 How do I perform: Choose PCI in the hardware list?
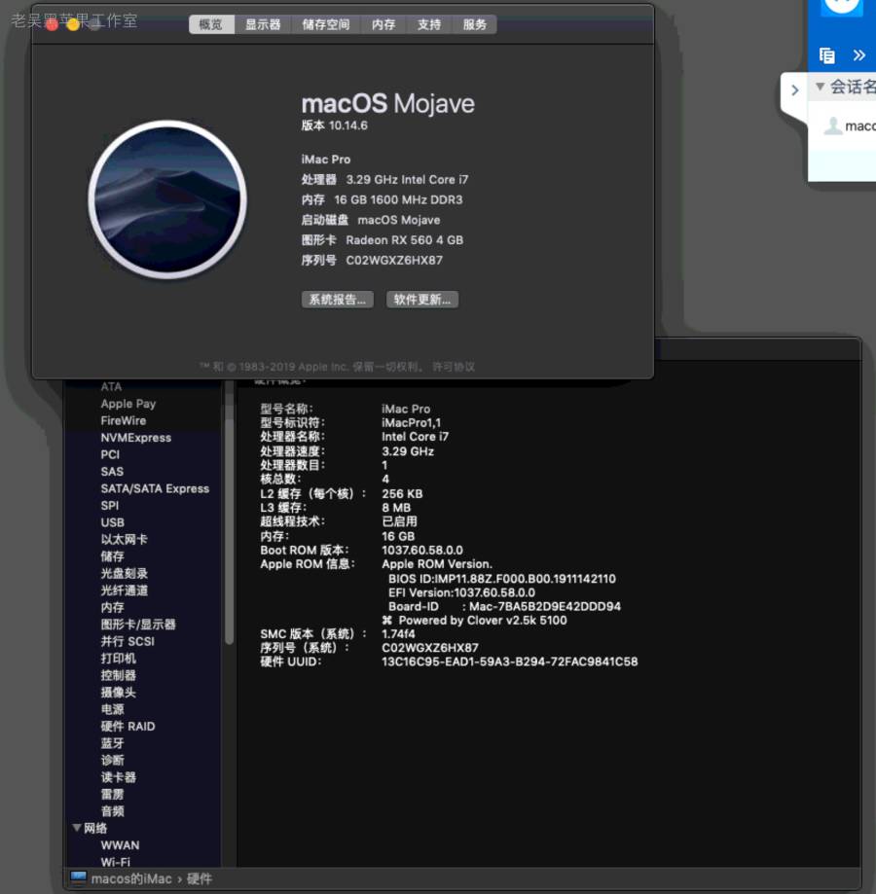tap(110, 454)
